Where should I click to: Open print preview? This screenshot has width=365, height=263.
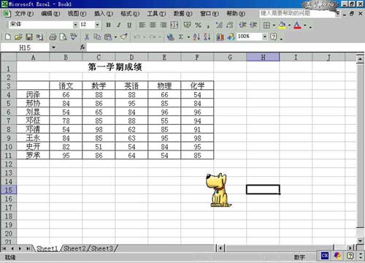tap(64, 37)
